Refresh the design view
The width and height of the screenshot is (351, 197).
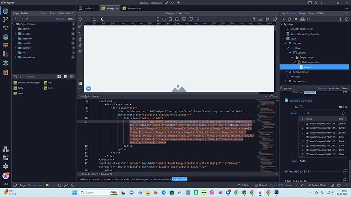tap(275, 19)
